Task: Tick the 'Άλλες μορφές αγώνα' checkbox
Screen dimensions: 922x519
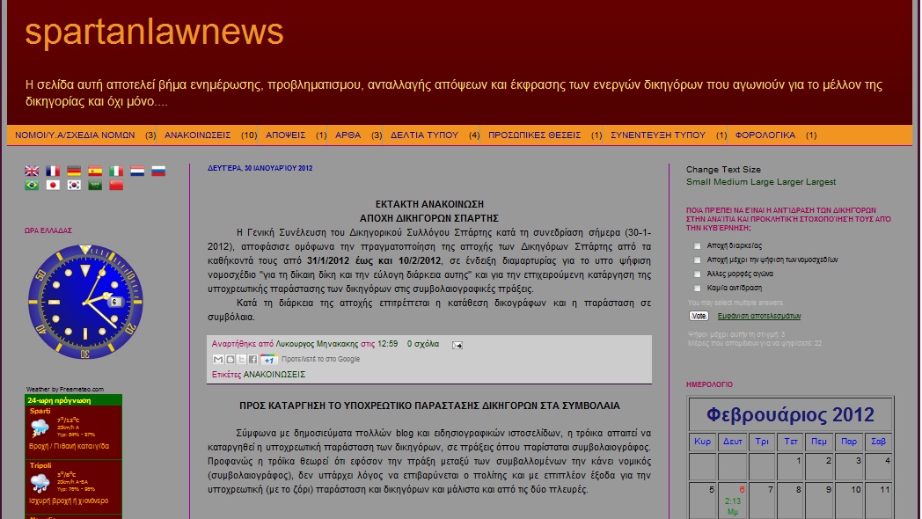Action: [698, 274]
